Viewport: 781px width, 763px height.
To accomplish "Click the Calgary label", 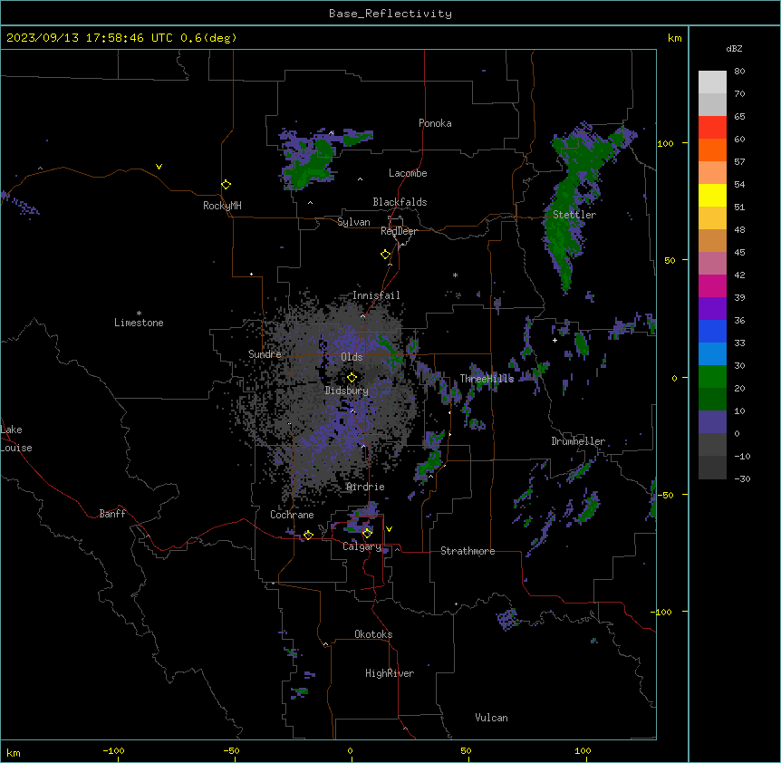I will 362,546.
